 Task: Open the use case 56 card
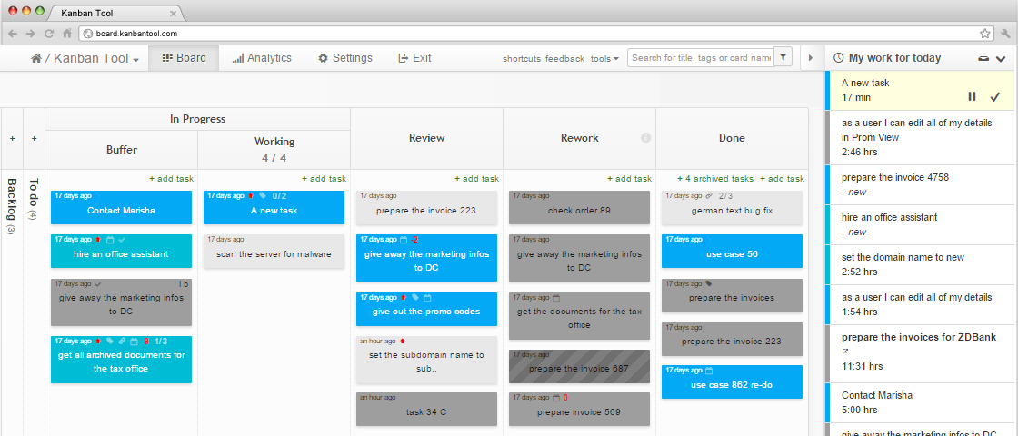click(x=732, y=251)
